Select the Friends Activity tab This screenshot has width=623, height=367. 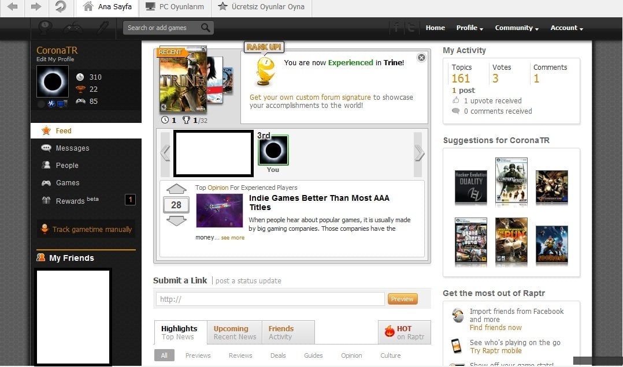click(x=288, y=332)
